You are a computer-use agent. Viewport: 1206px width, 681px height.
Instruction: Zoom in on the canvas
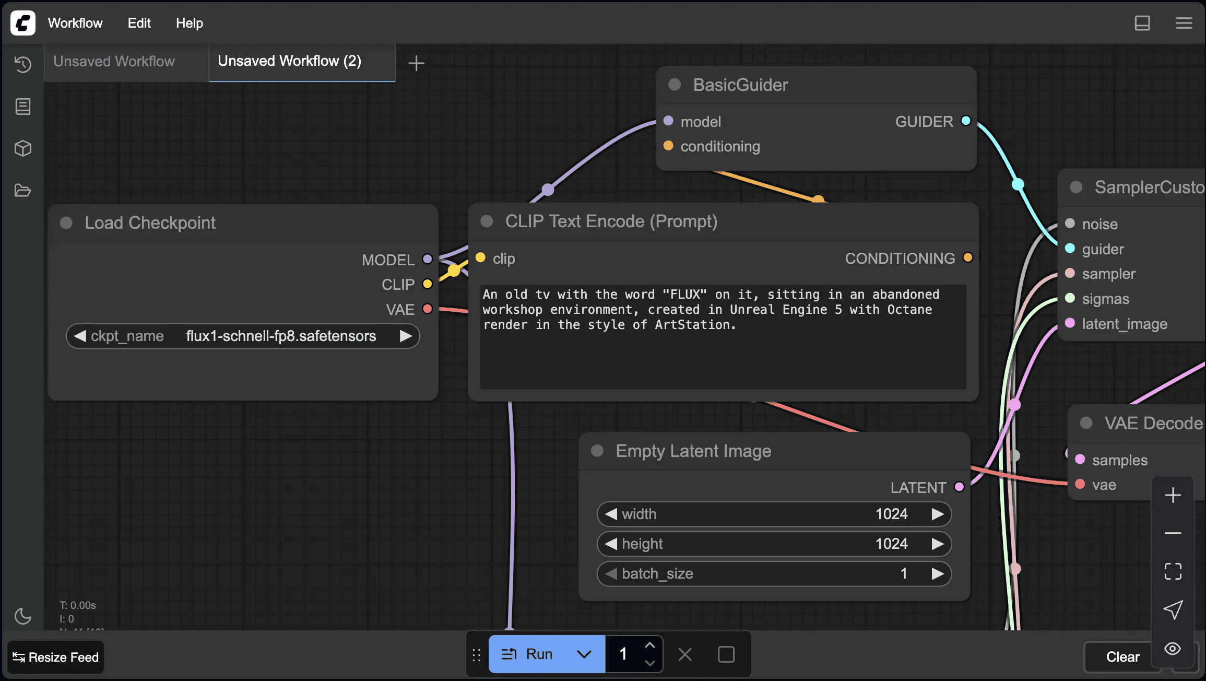click(1173, 495)
